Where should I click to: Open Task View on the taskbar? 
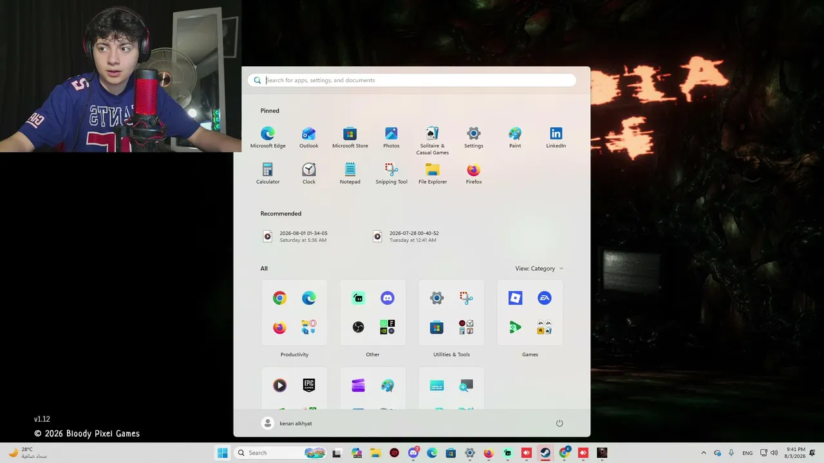pyautogui.click(x=336, y=453)
